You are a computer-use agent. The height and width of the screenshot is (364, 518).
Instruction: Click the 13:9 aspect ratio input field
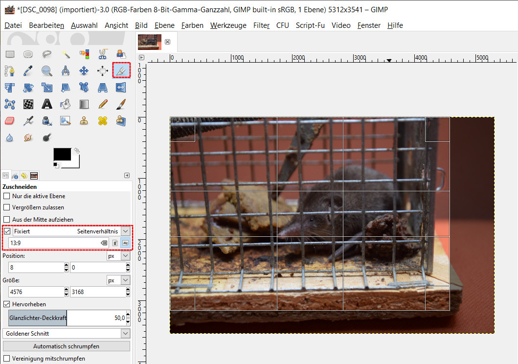point(54,243)
